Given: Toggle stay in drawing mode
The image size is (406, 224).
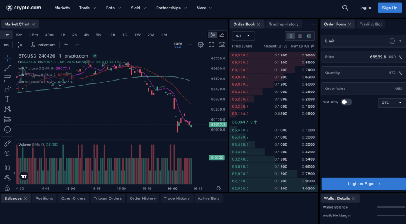Looking at the screenshot, I should point(7,178).
